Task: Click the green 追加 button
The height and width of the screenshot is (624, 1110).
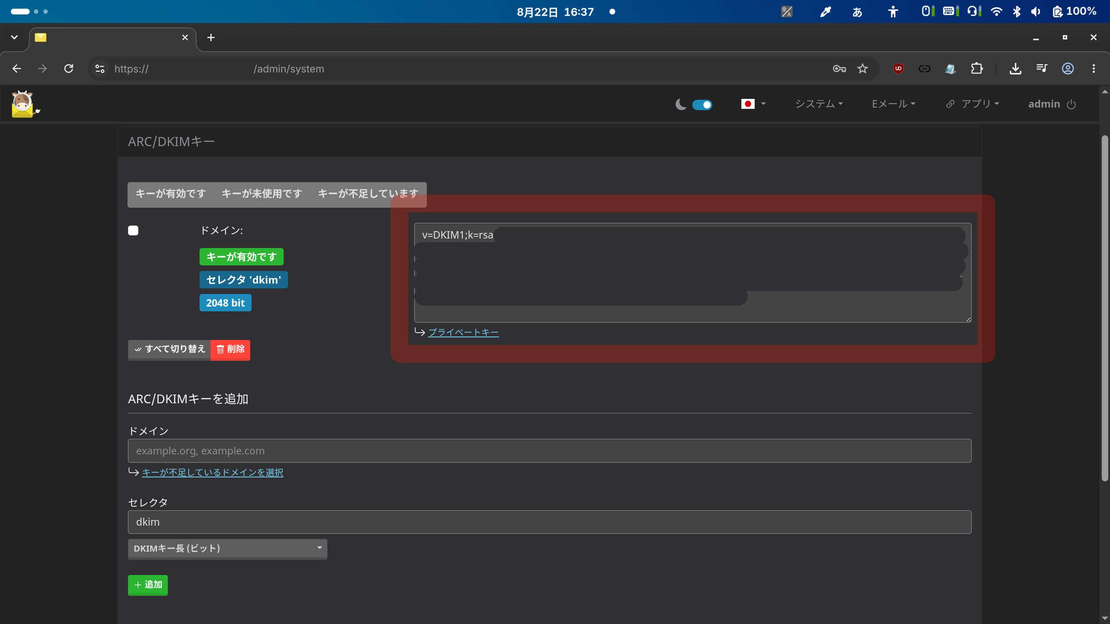Action: pos(147,585)
